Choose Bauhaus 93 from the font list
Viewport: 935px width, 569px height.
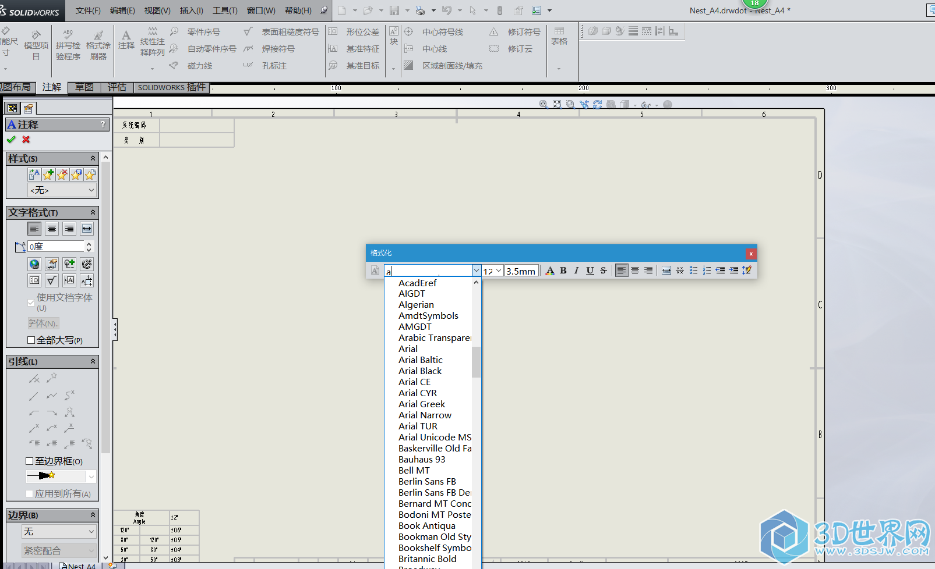point(422,460)
